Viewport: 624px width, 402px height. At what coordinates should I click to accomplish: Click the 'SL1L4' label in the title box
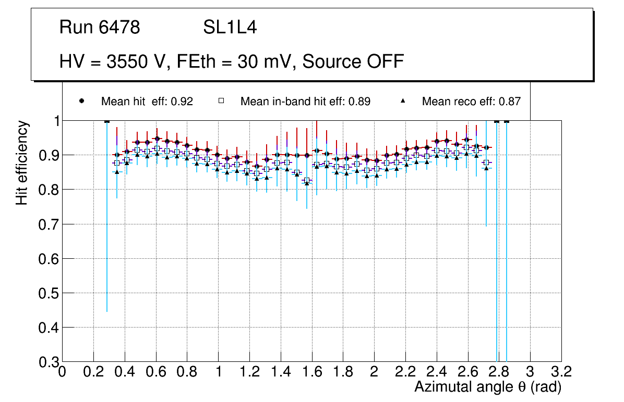click(230, 28)
